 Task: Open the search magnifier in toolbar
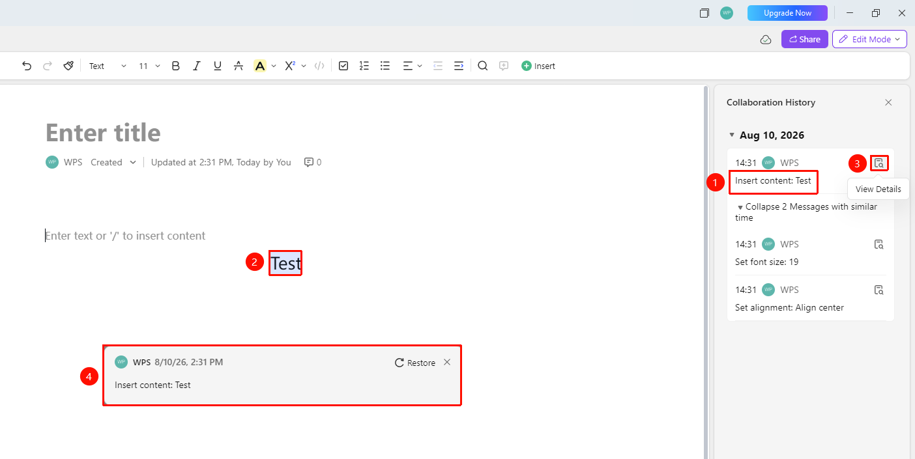click(x=482, y=66)
